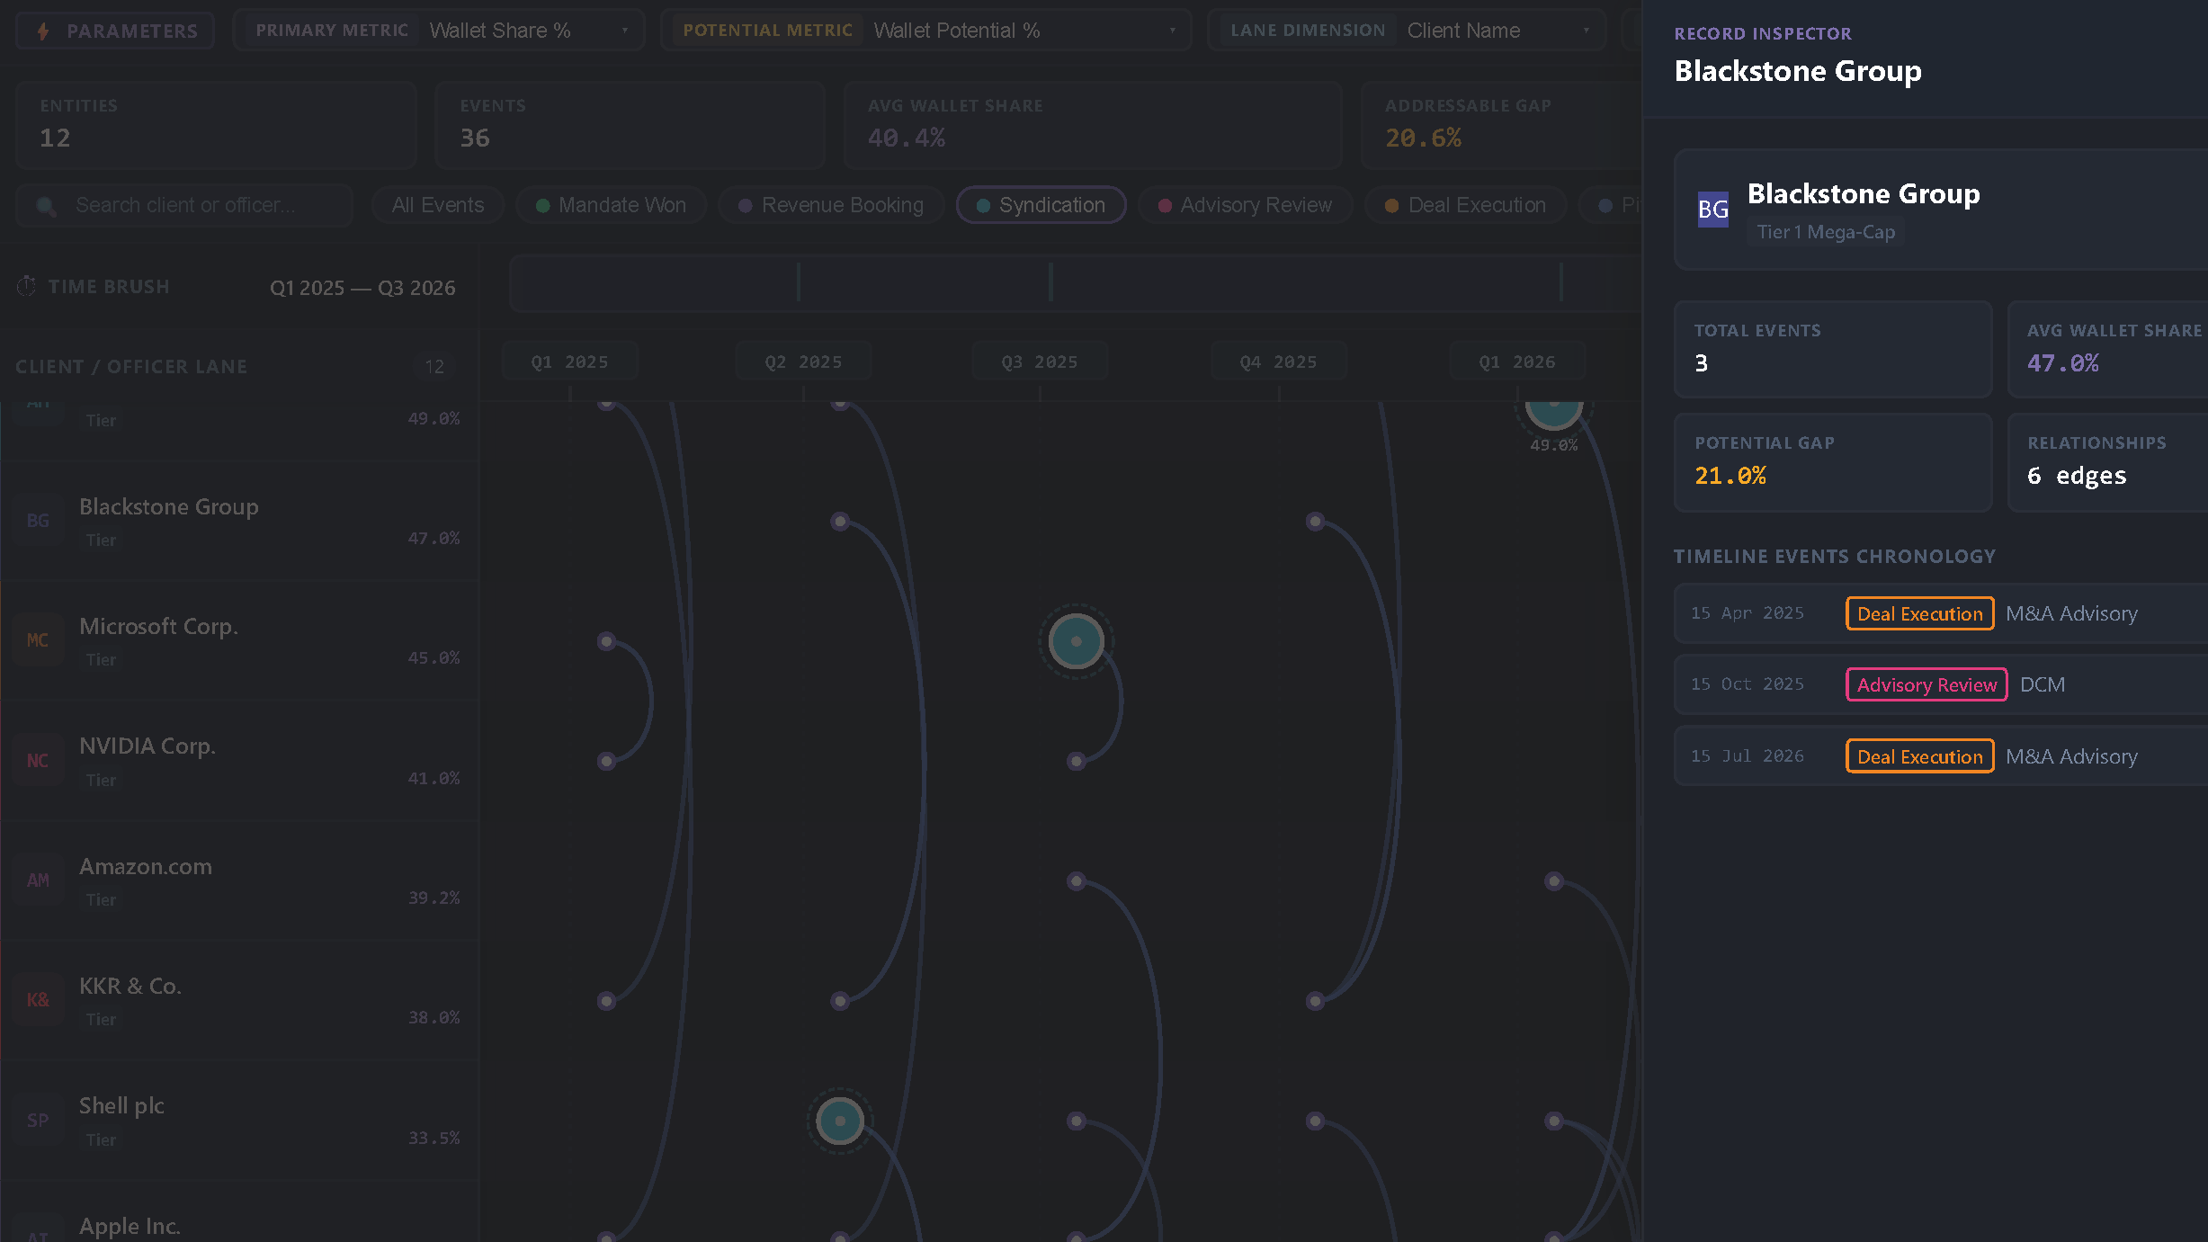
Task: Select the Q1 2025 quarter header
Action: [x=569, y=362]
